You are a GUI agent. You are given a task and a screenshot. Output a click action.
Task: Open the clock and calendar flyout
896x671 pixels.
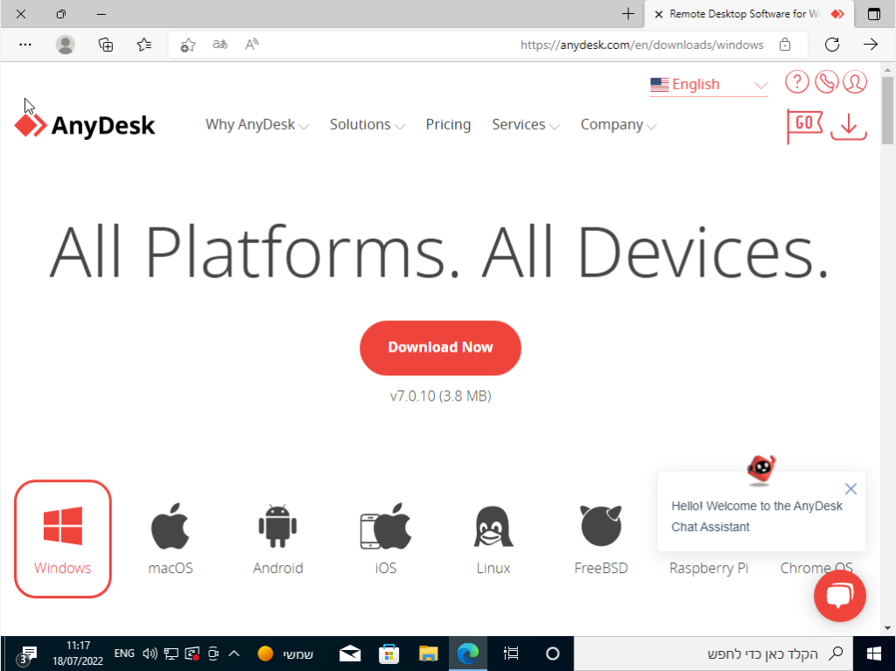(78, 654)
